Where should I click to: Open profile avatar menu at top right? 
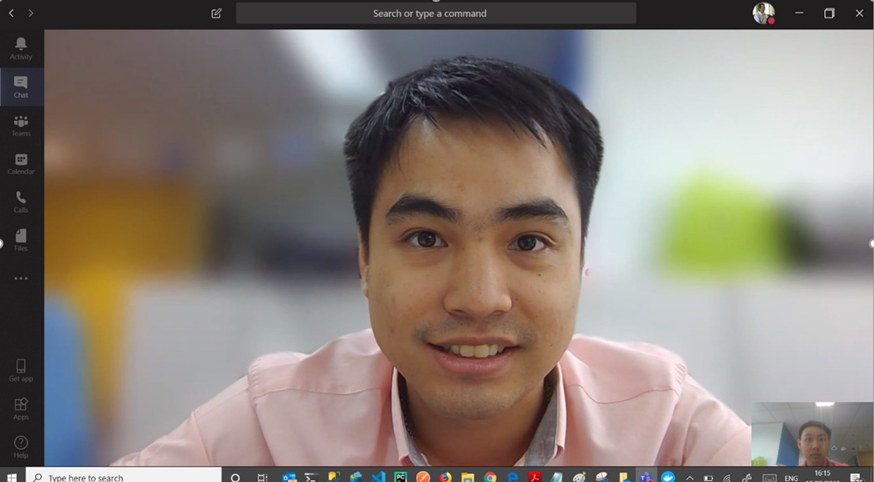coord(763,13)
